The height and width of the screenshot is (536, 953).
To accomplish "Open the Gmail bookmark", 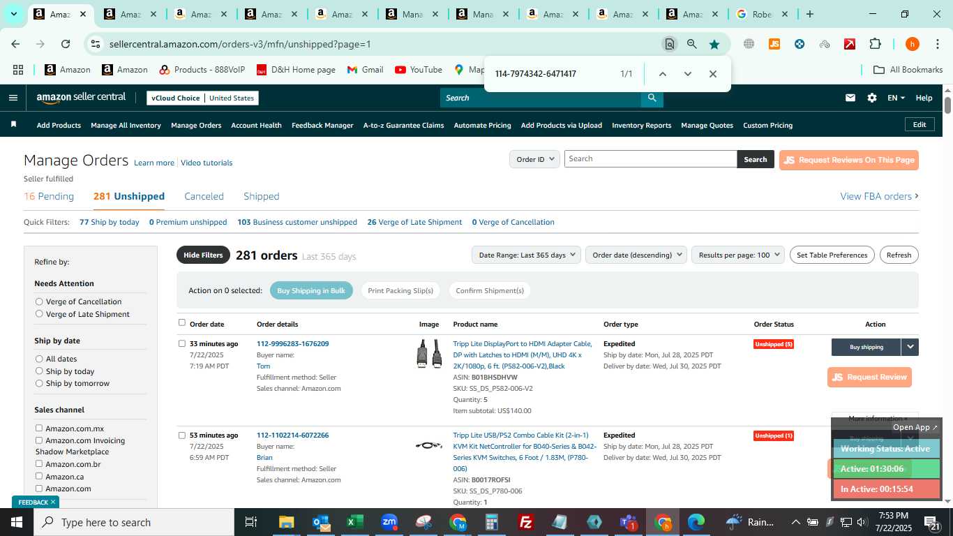I will point(365,70).
